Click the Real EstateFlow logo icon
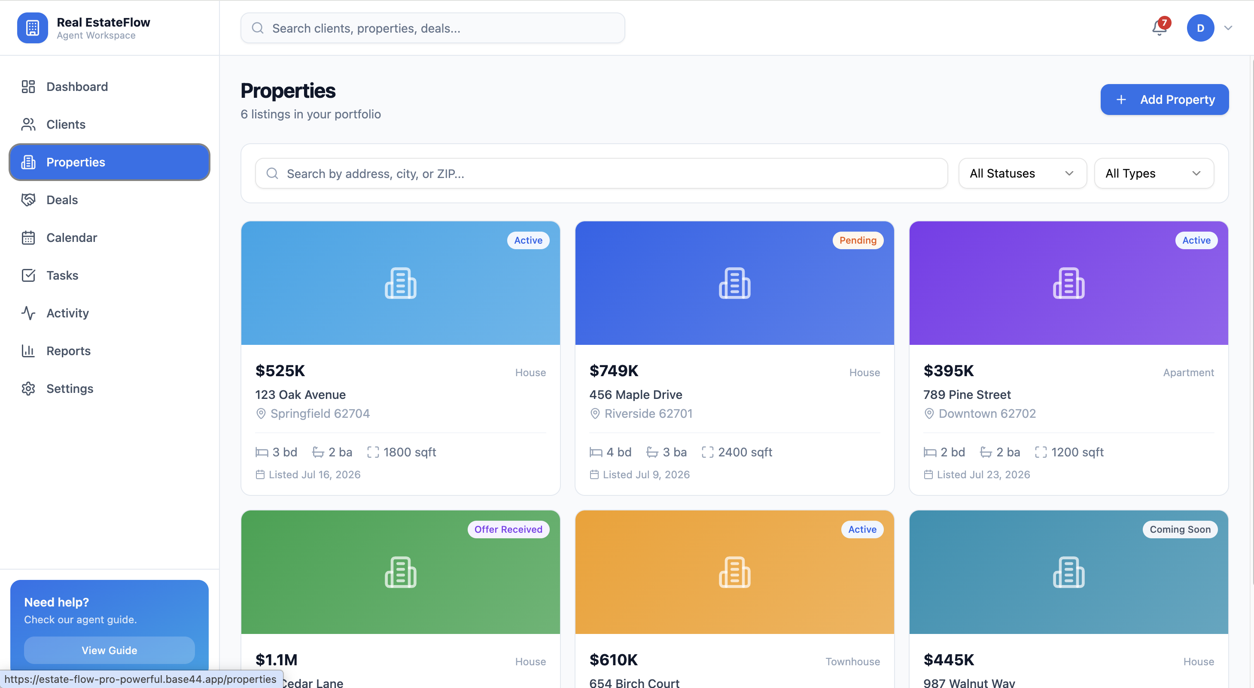The width and height of the screenshot is (1254, 688). click(x=32, y=28)
